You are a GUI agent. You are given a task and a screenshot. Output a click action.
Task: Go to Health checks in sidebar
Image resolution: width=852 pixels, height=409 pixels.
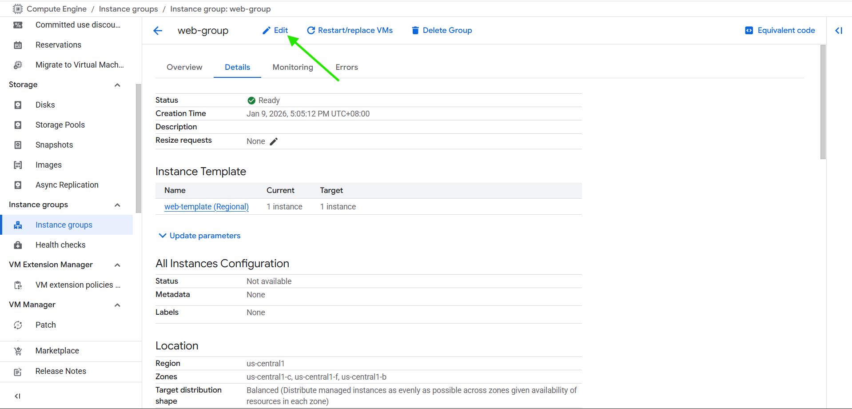click(x=60, y=245)
